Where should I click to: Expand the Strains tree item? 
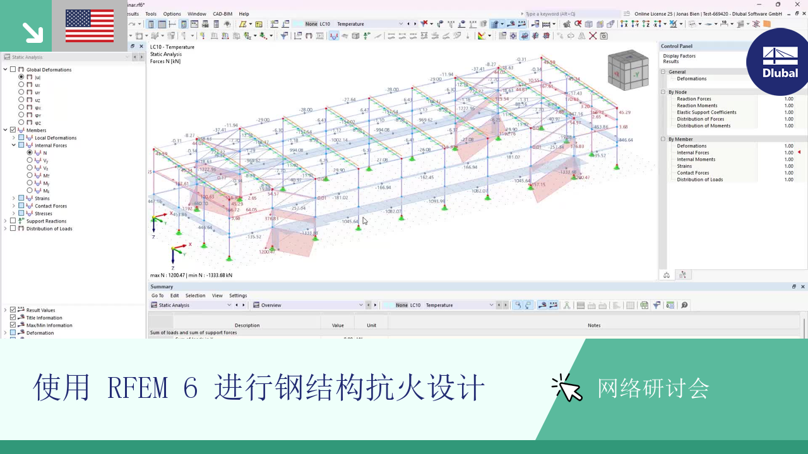click(x=14, y=198)
